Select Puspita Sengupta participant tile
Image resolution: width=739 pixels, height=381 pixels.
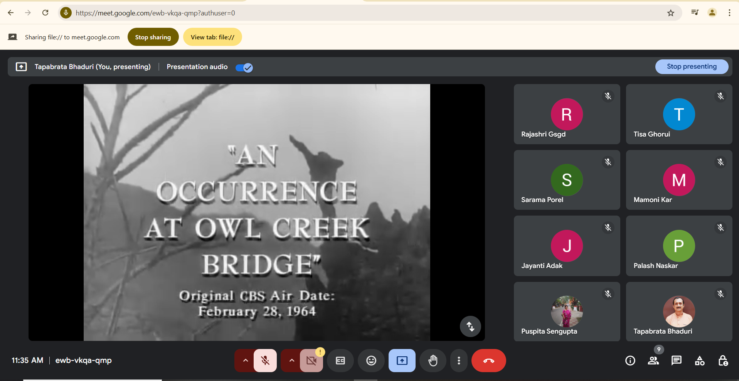coord(567,312)
